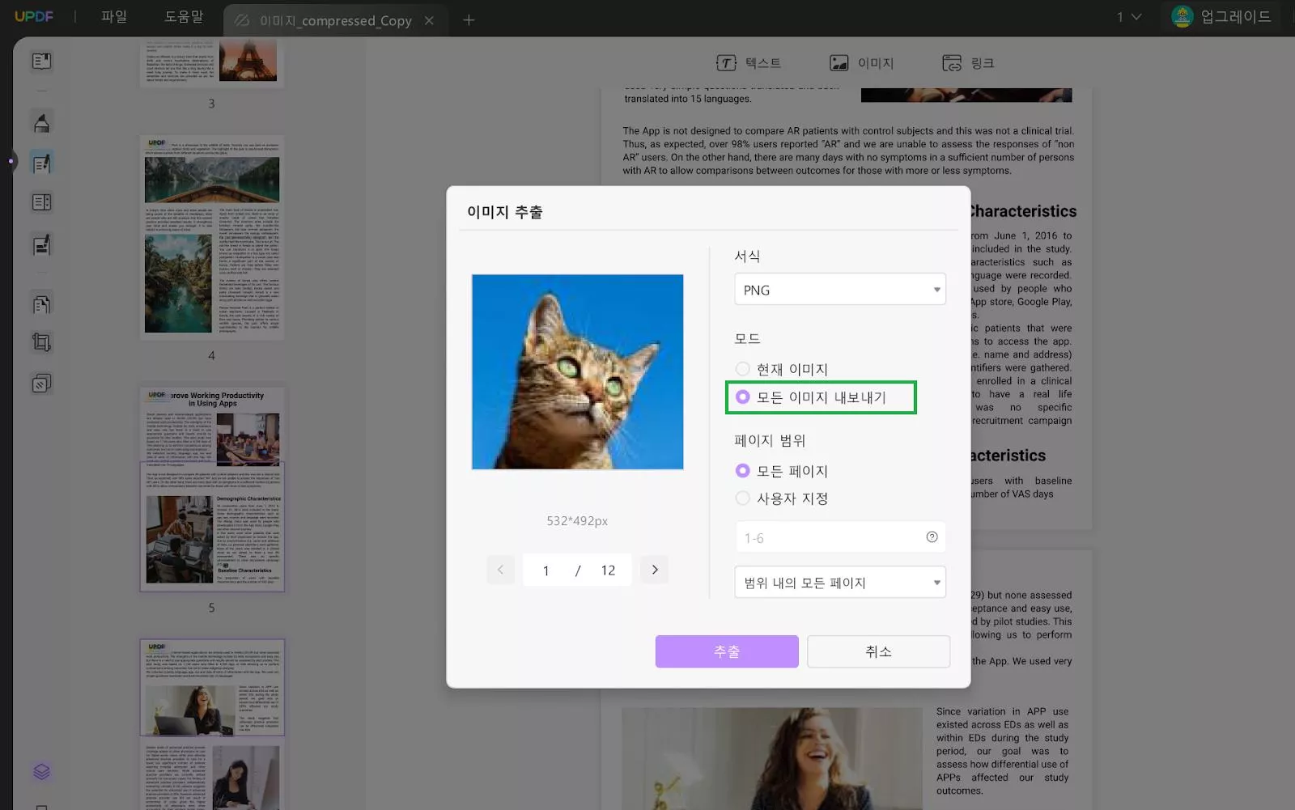Select the Comment highlighter tool in sidebar
1295x810 pixels.
pyautogui.click(x=41, y=123)
